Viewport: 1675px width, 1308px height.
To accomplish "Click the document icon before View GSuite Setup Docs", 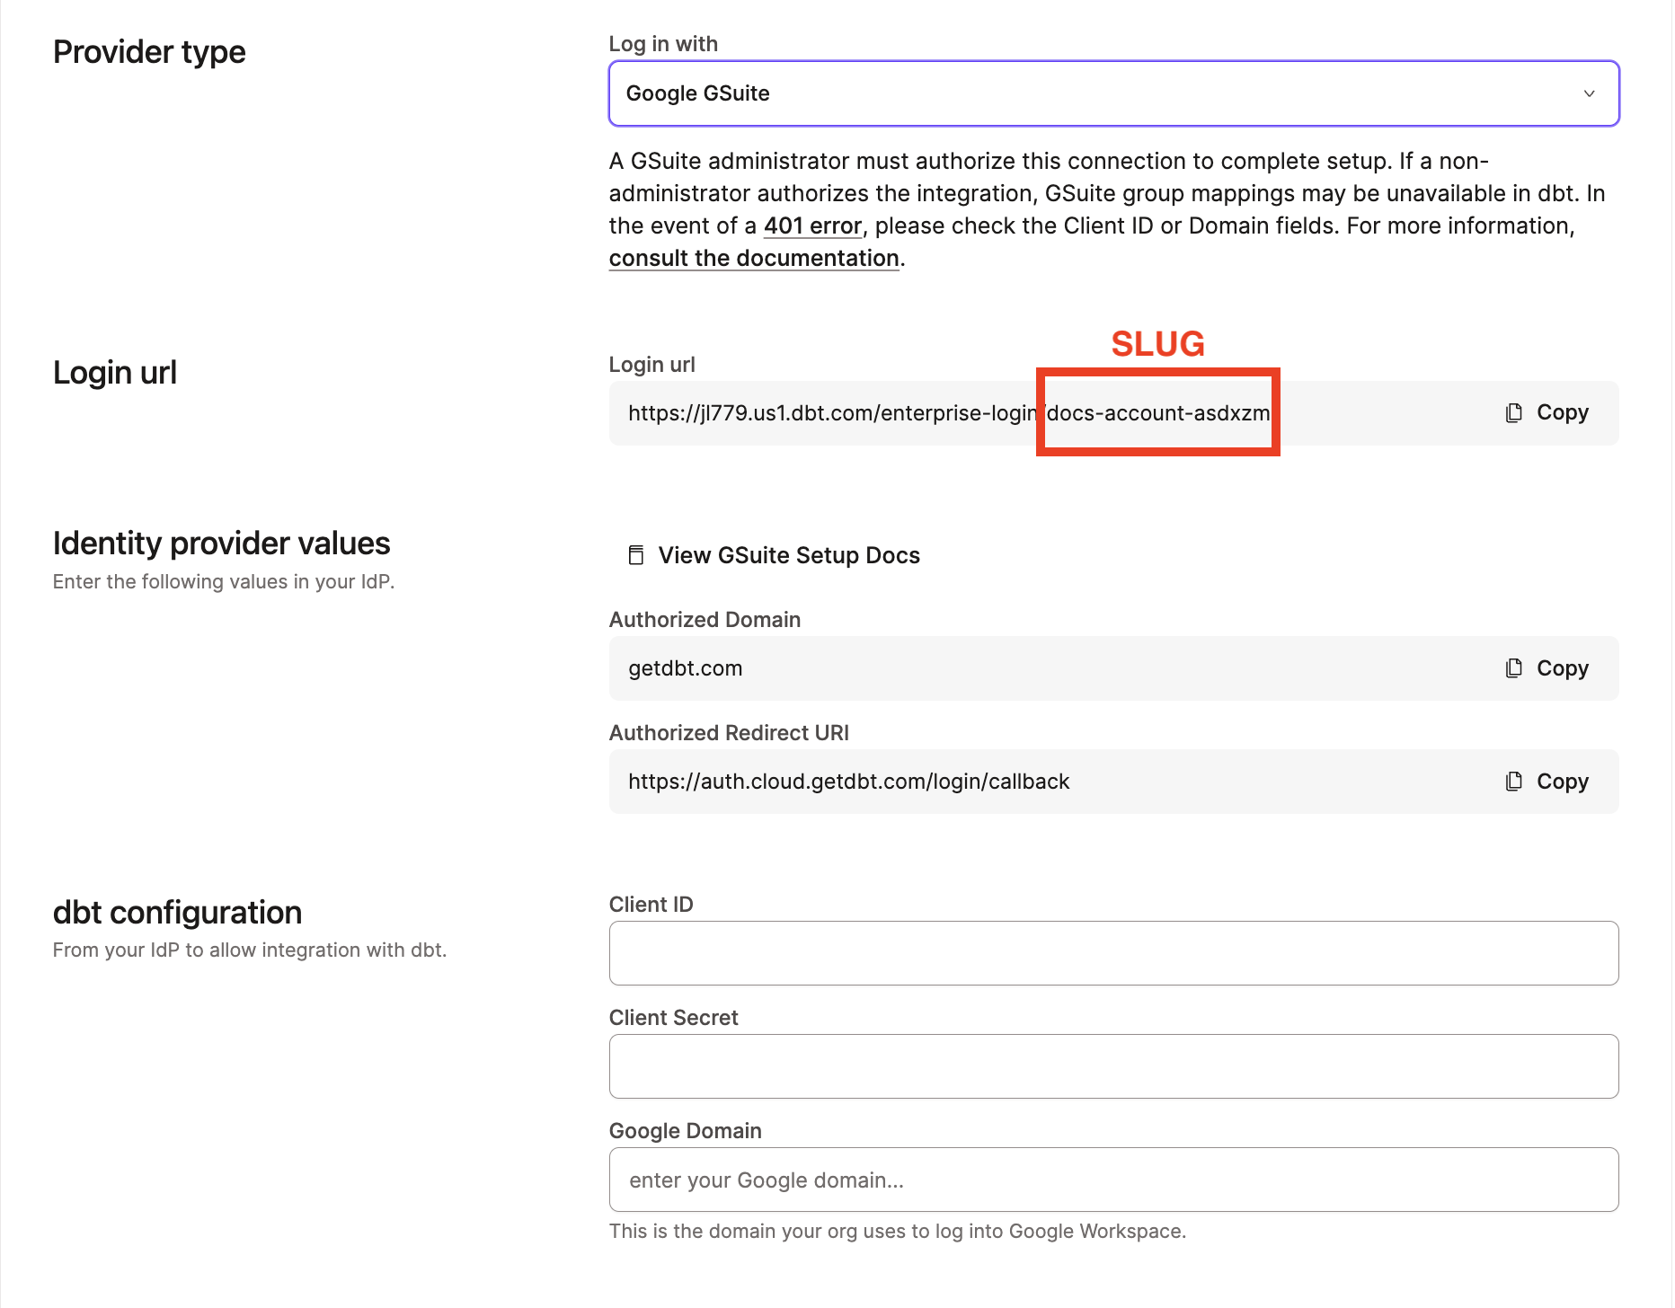I will click(x=636, y=554).
